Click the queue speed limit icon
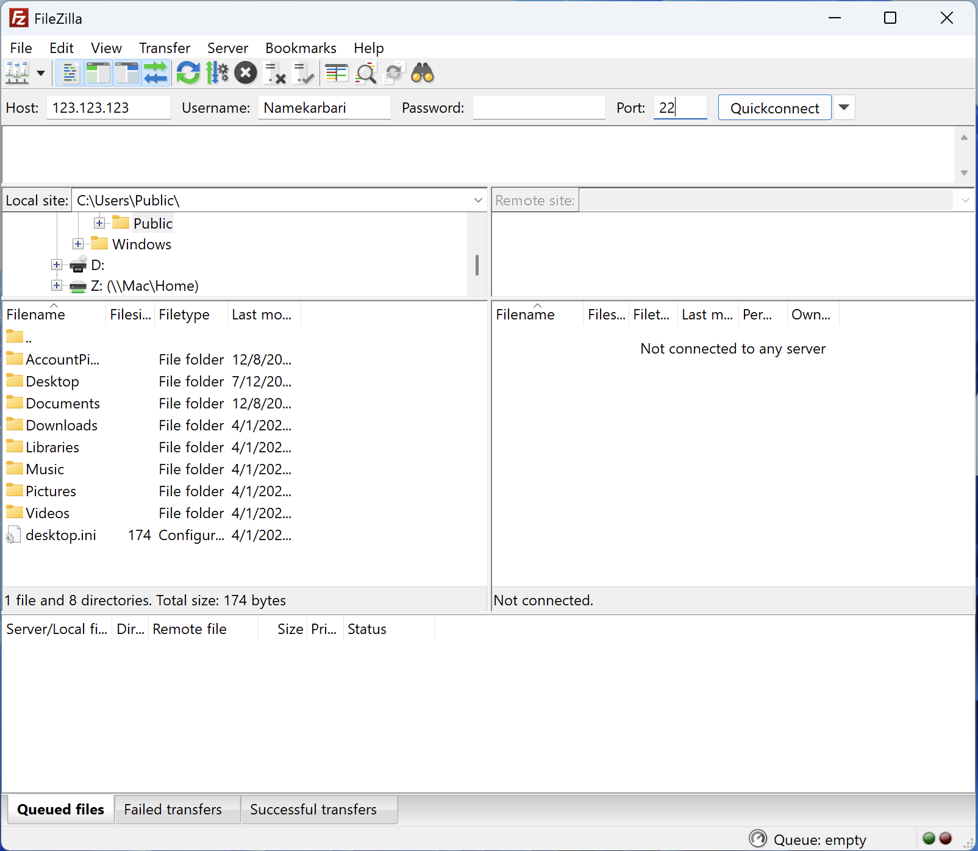Image resolution: width=978 pixels, height=851 pixels. click(x=758, y=839)
